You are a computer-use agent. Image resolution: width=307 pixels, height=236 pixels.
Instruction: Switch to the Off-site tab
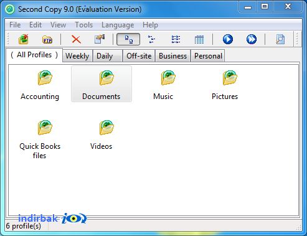(139, 56)
